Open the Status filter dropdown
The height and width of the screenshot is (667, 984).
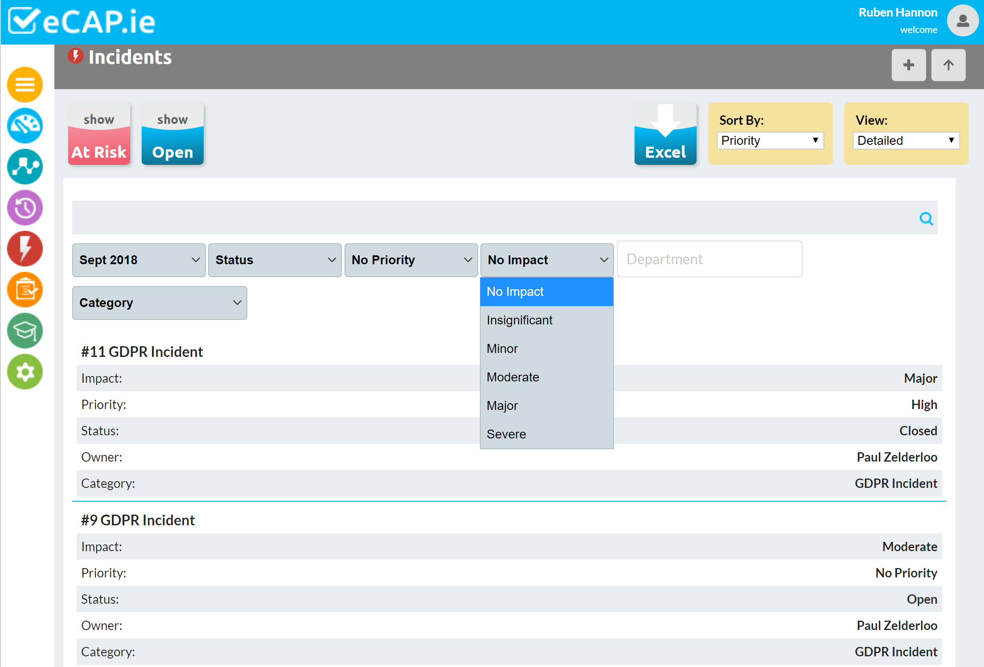[275, 260]
